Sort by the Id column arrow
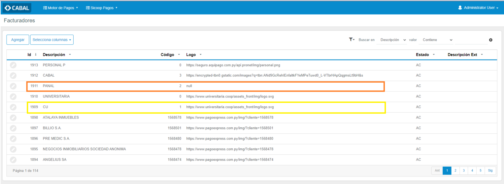Viewport: 504px width, 184px height. point(36,55)
